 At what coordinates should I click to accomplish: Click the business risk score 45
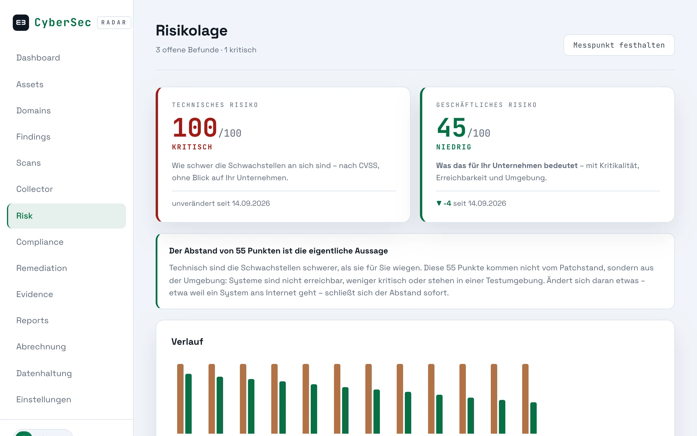coord(451,127)
